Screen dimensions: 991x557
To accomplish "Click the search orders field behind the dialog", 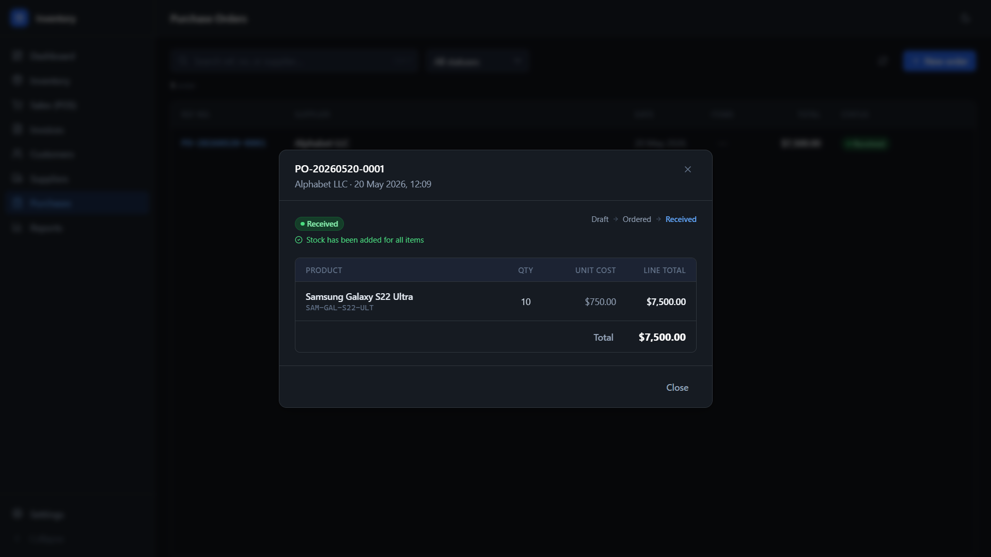I will (x=293, y=61).
